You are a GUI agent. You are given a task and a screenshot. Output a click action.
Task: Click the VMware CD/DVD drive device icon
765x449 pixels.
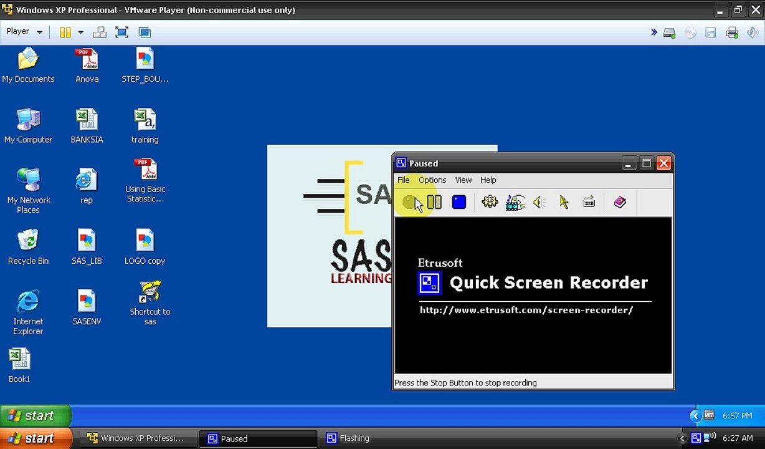pyautogui.click(x=690, y=33)
